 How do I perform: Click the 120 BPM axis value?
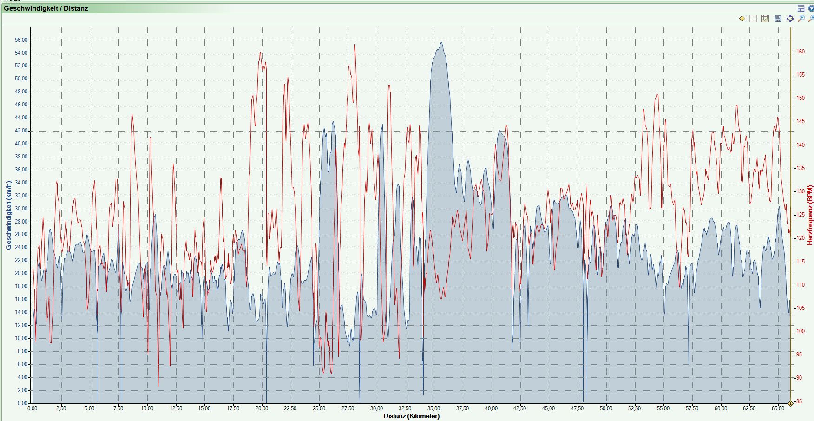pyautogui.click(x=801, y=238)
